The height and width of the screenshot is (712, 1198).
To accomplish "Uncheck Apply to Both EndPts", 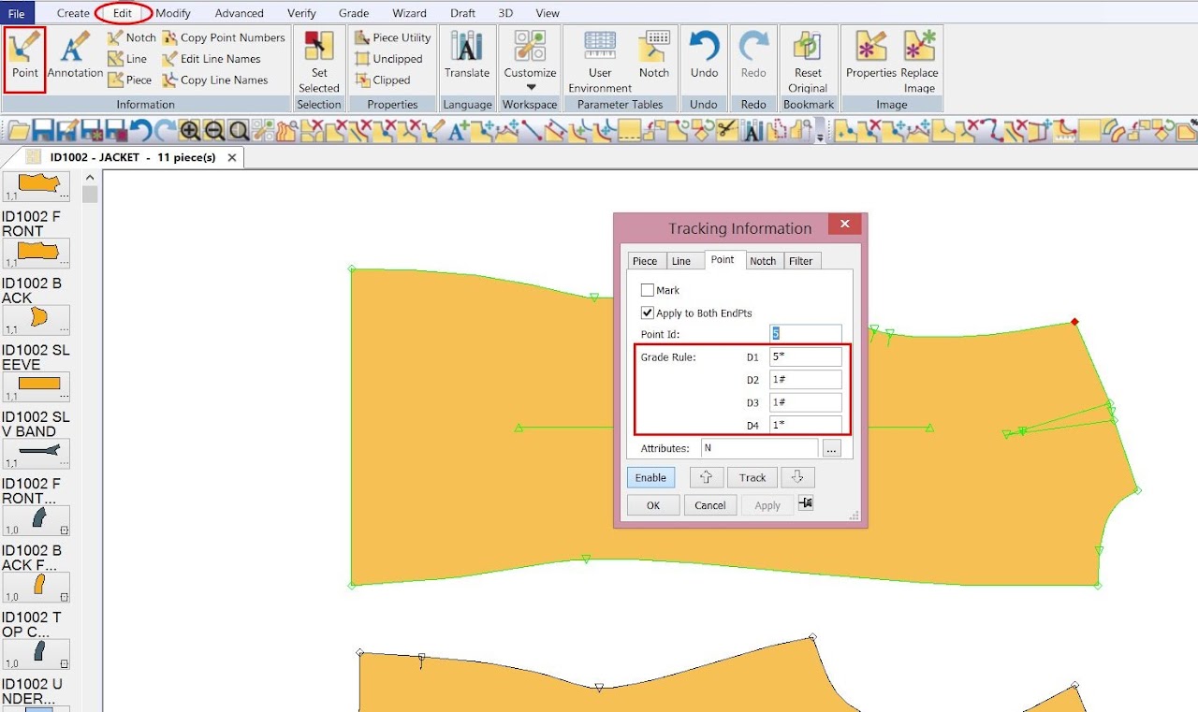I will (x=648, y=312).
